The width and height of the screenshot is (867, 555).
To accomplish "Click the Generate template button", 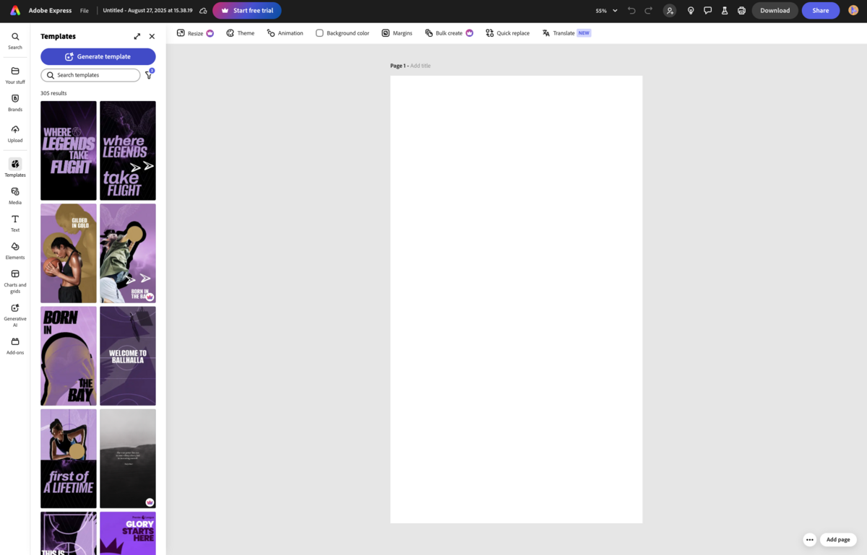I will click(x=98, y=56).
